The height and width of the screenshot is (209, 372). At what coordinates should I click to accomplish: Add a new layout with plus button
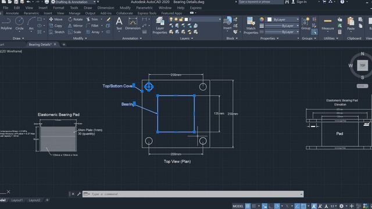coord(47,200)
